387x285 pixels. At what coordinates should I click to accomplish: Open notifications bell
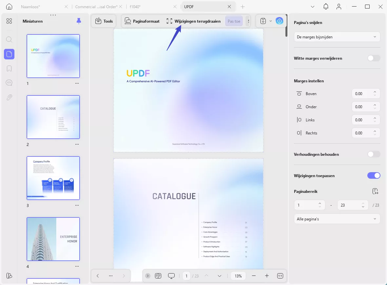point(326,7)
